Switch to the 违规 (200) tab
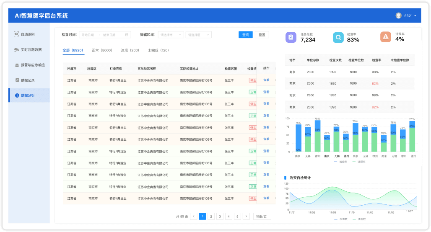 130,50
